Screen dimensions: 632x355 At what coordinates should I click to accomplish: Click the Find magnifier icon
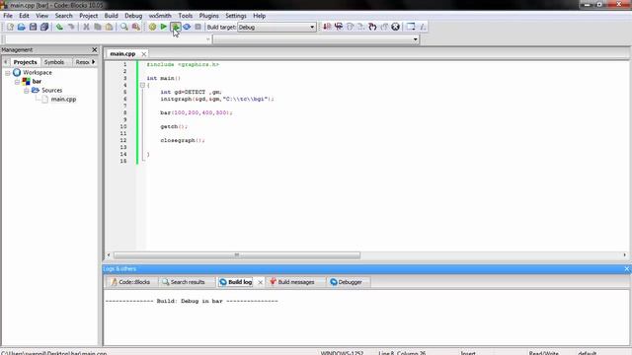tap(124, 27)
